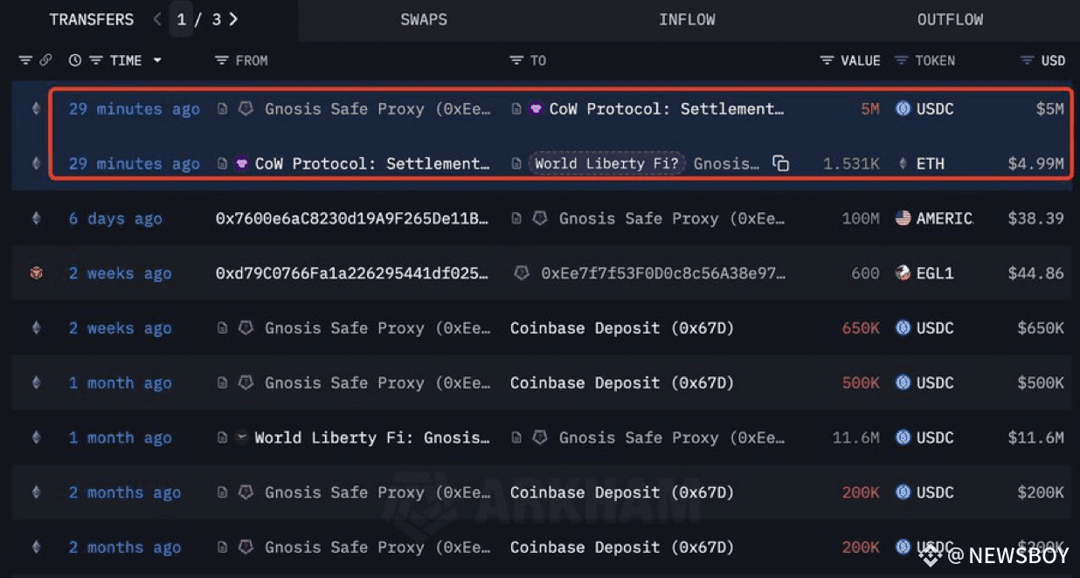The height and width of the screenshot is (578, 1080).
Task: Click AMERIC token name
Action: 945,218
